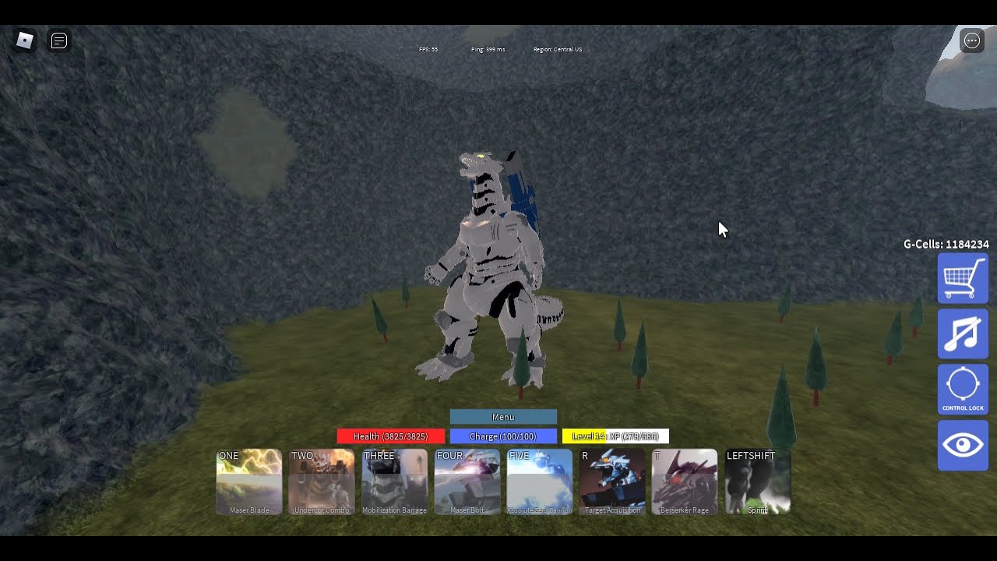Screen dimensions: 997x561
Task: Activate the Target Acquisition ability
Action: 612,482
